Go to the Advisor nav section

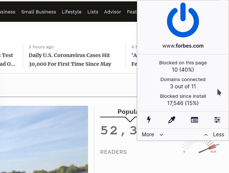click(112, 12)
